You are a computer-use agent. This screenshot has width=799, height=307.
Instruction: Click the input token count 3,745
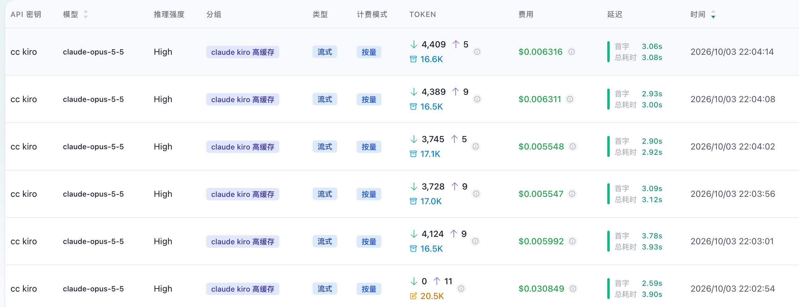point(433,139)
